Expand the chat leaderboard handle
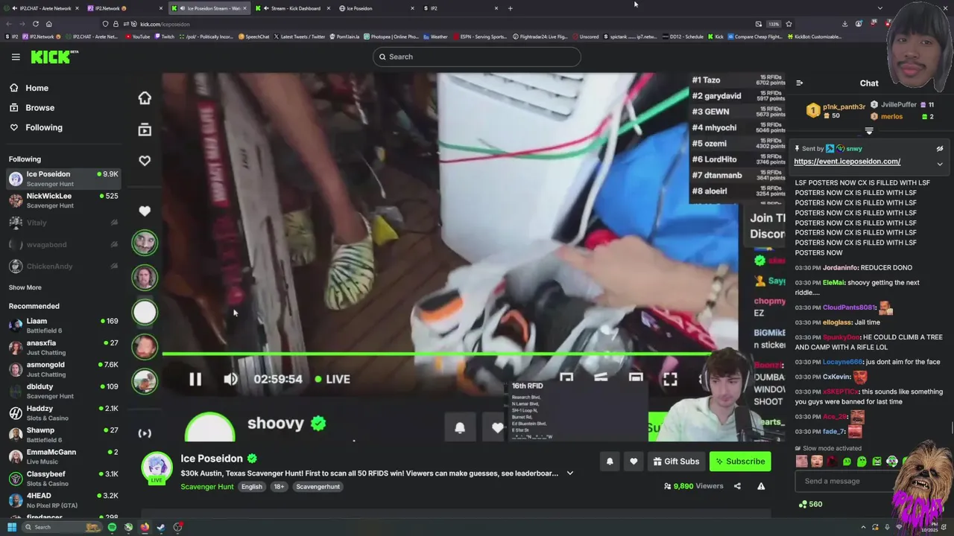The height and width of the screenshot is (536, 954). click(x=869, y=131)
